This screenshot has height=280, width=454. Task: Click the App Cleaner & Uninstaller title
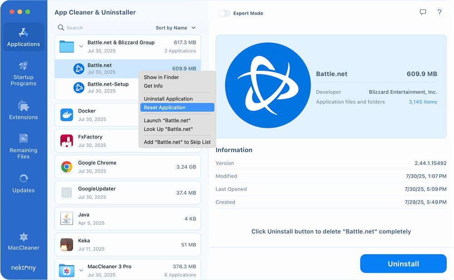(x=95, y=12)
